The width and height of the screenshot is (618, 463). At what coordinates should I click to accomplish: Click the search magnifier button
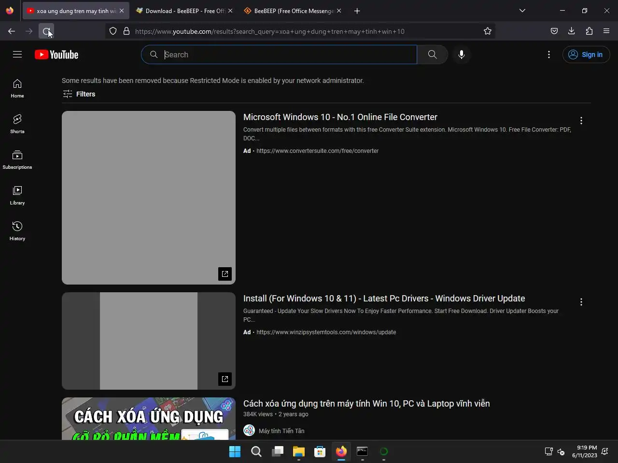433,54
